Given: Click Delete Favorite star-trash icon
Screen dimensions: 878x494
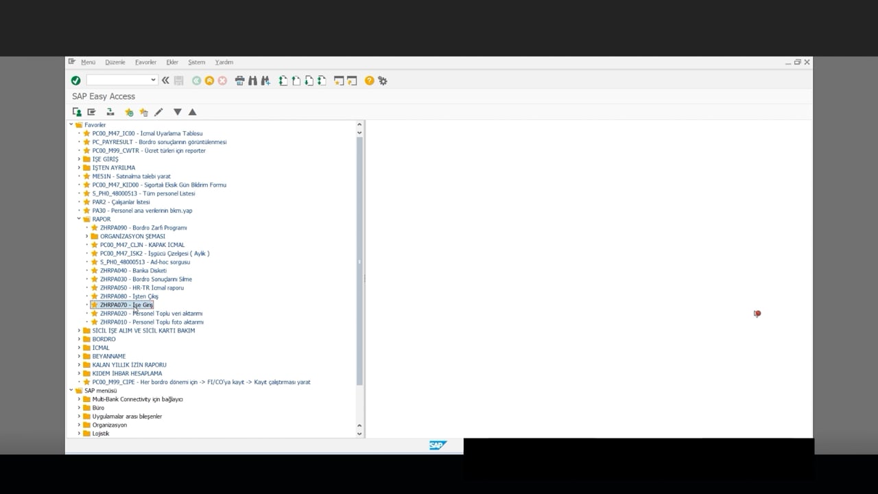Looking at the screenshot, I should (143, 112).
